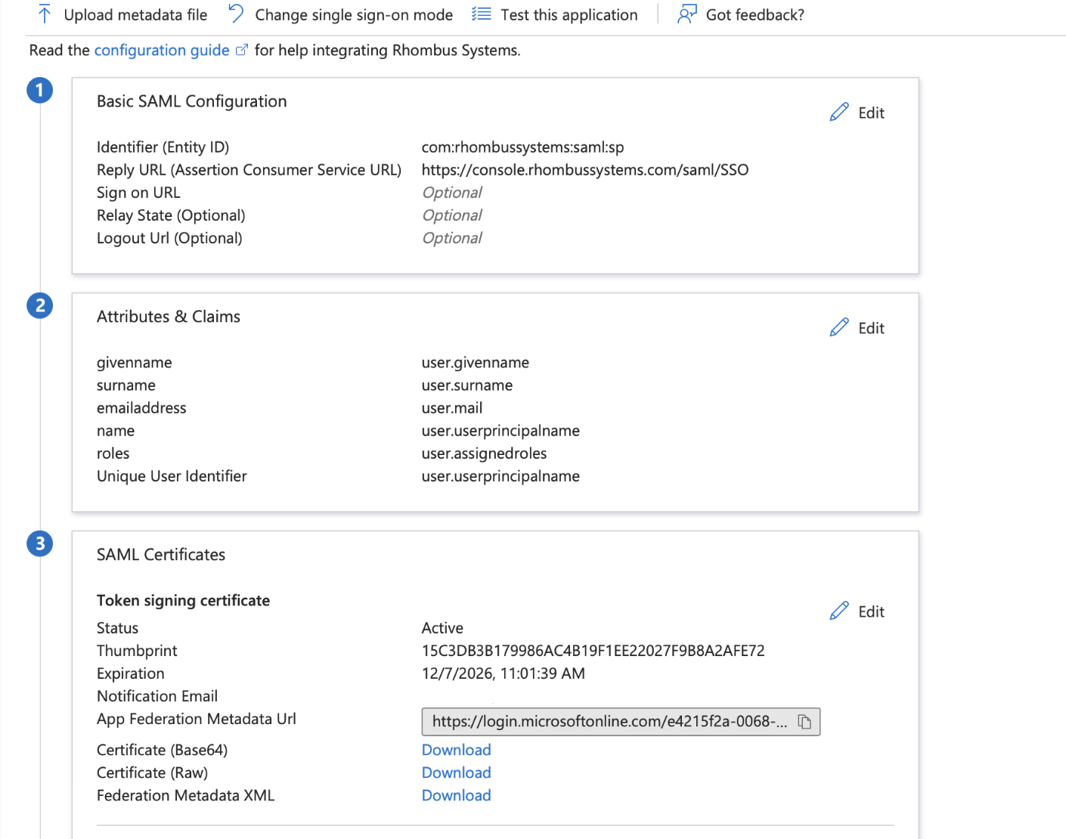
Task: Download the Federation Metadata XML
Action: click(457, 795)
